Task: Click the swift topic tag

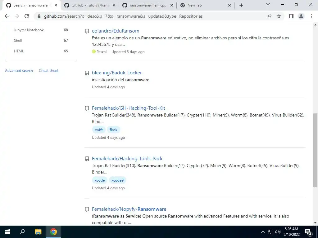Action: click(x=98, y=130)
